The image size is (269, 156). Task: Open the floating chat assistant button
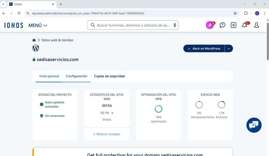(254, 125)
